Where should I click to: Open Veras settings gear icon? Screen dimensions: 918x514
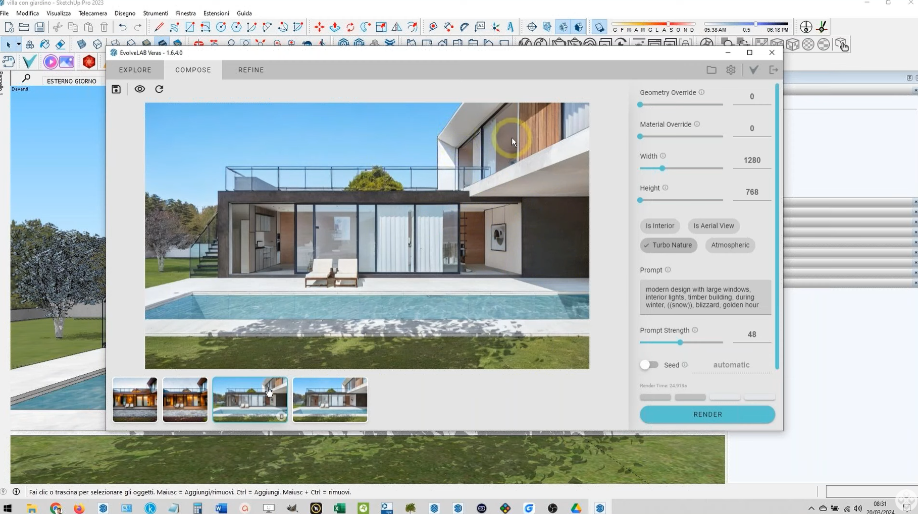point(731,70)
